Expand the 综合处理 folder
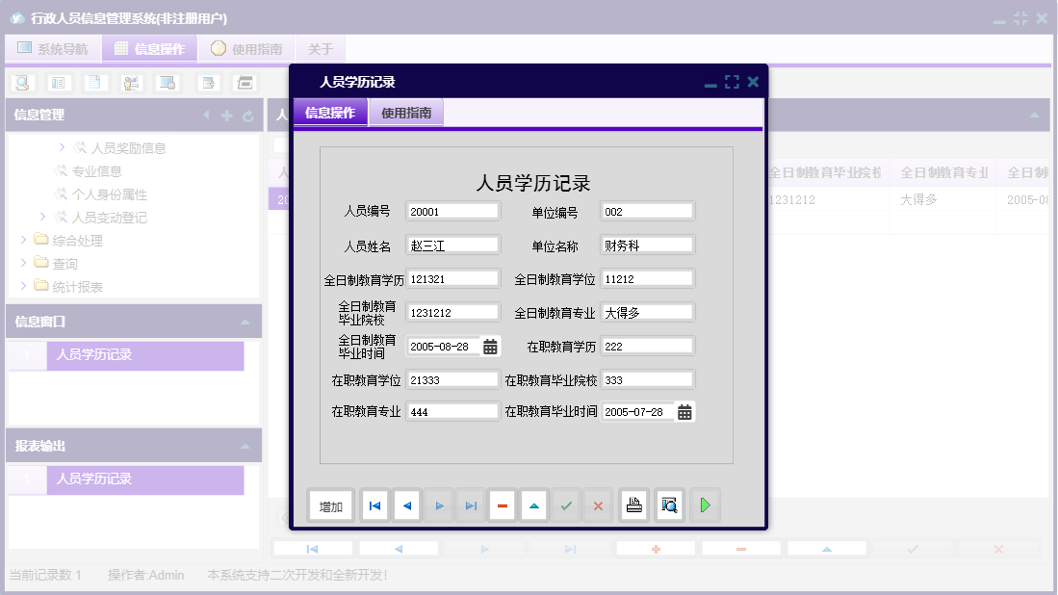The height and width of the screenshot is (595, 1058). 25,238
